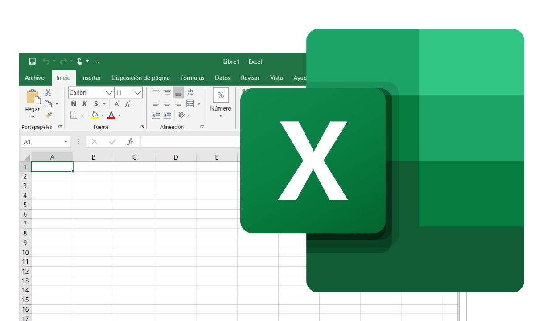Screen dimensions: 535x321
Task: Click the Pegar clipboard icon
Action: tap(33, 96)
